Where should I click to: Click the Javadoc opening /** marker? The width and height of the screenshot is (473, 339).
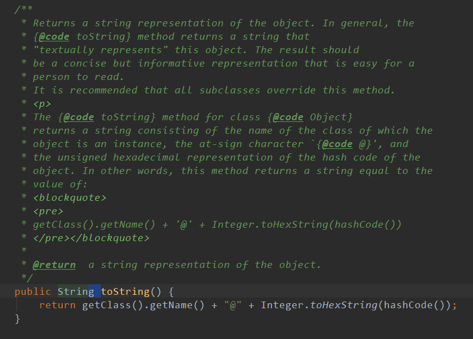26,10
